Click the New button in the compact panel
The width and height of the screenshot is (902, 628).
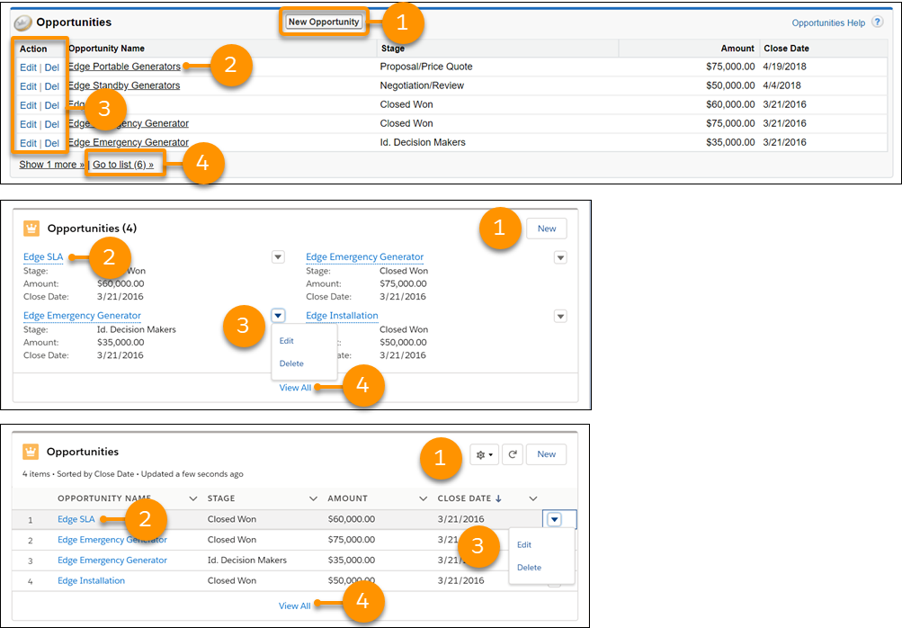(x=545, y=229)
